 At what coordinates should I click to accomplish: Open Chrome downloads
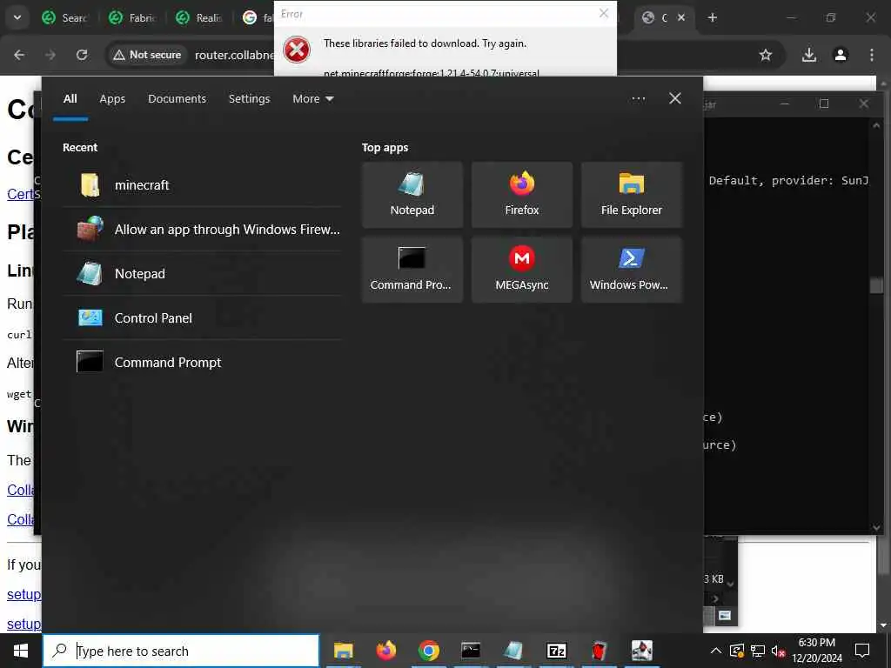(809, 55)
